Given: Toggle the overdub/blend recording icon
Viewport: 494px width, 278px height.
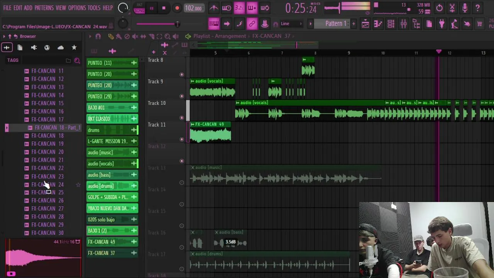Looking at the screenshot, I should 252,8.
